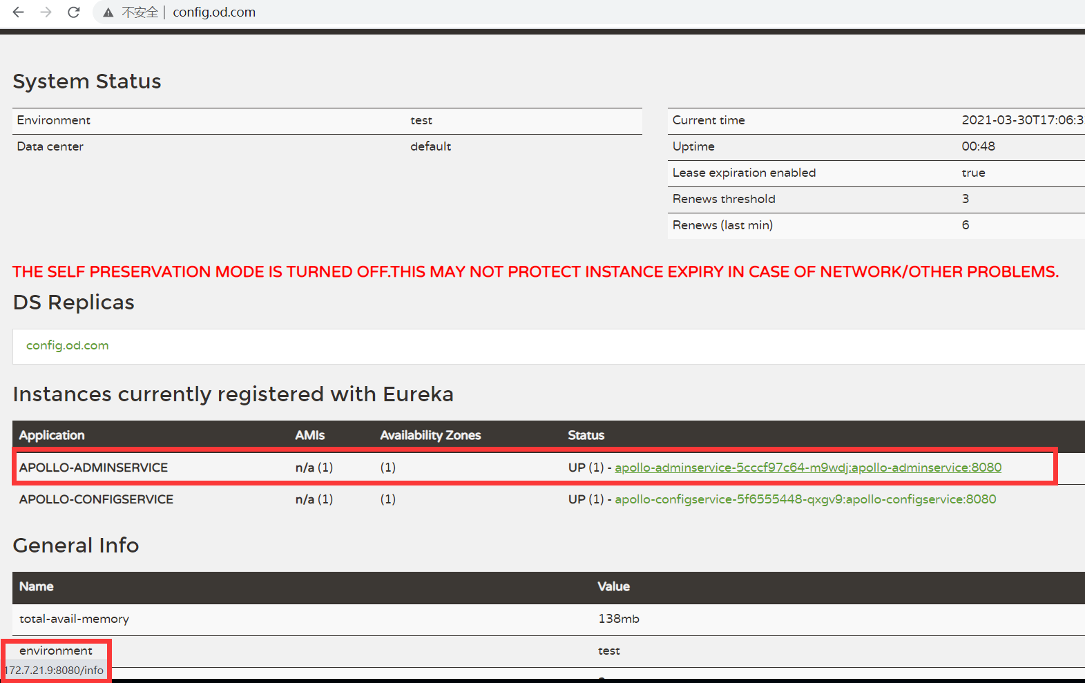Select the true lease expiration value
This screenshot has width=1085, height=683.
[973, 173]
